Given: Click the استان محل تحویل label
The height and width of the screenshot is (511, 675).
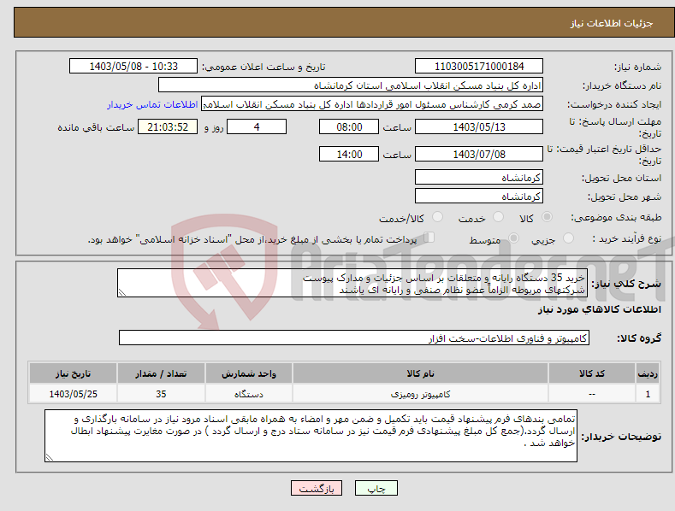Looking at the screenshot, I should click(x=621, y=178).
